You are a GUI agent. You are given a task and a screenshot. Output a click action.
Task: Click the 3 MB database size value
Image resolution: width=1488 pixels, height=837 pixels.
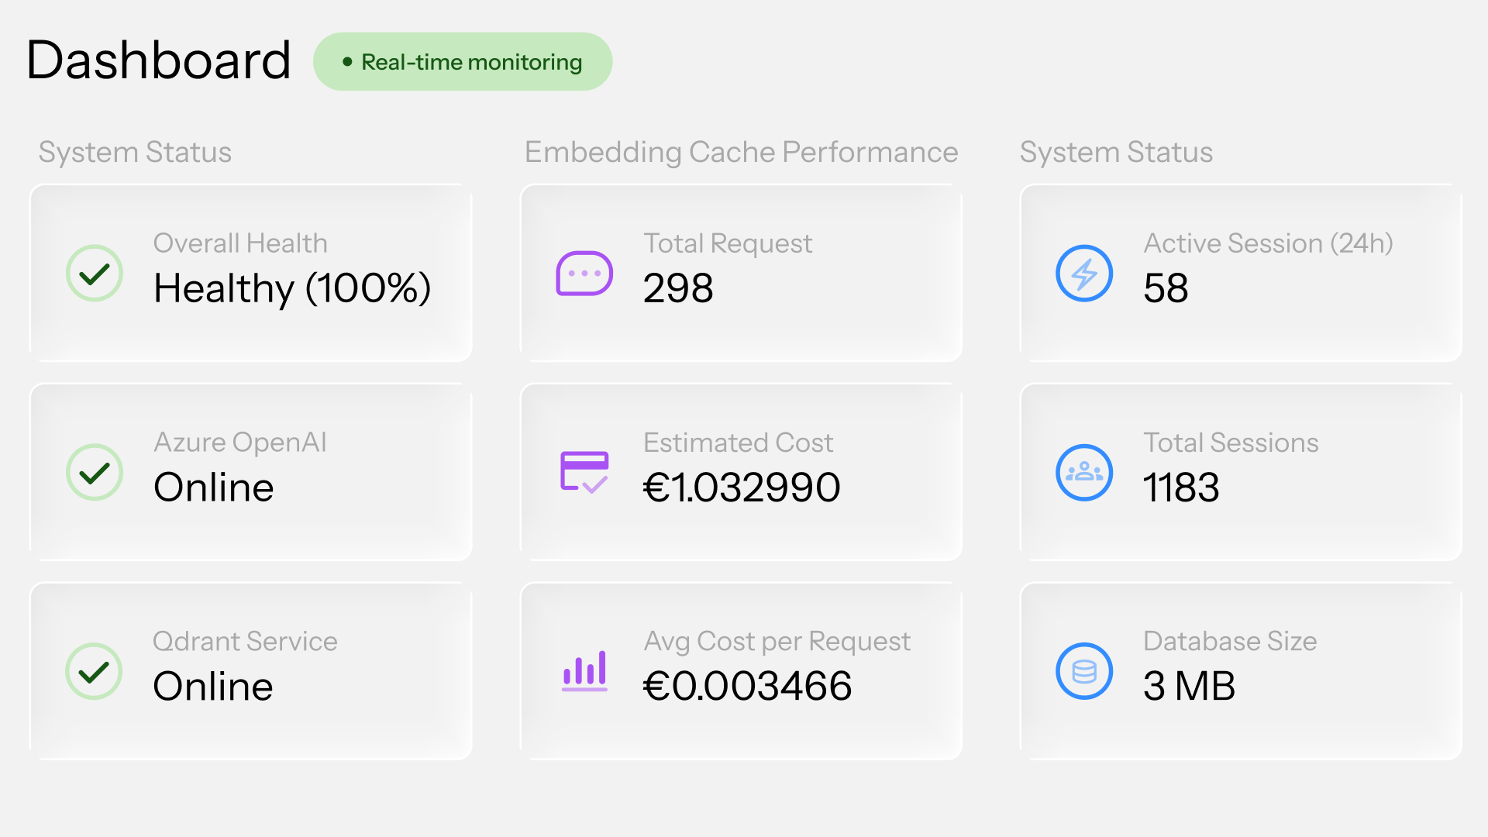[x=1189, y=687]
